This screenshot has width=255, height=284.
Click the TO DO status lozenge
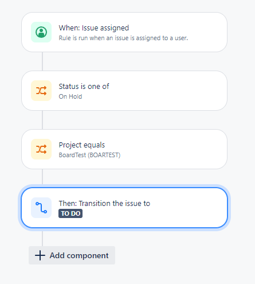point(70,213)
